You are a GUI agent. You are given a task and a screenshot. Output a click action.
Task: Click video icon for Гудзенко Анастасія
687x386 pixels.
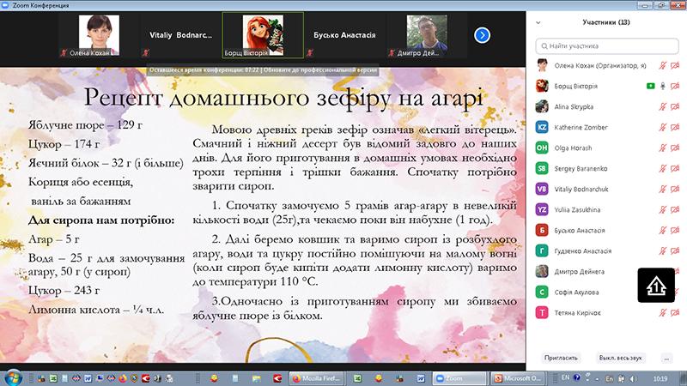(x=675, y=250)
